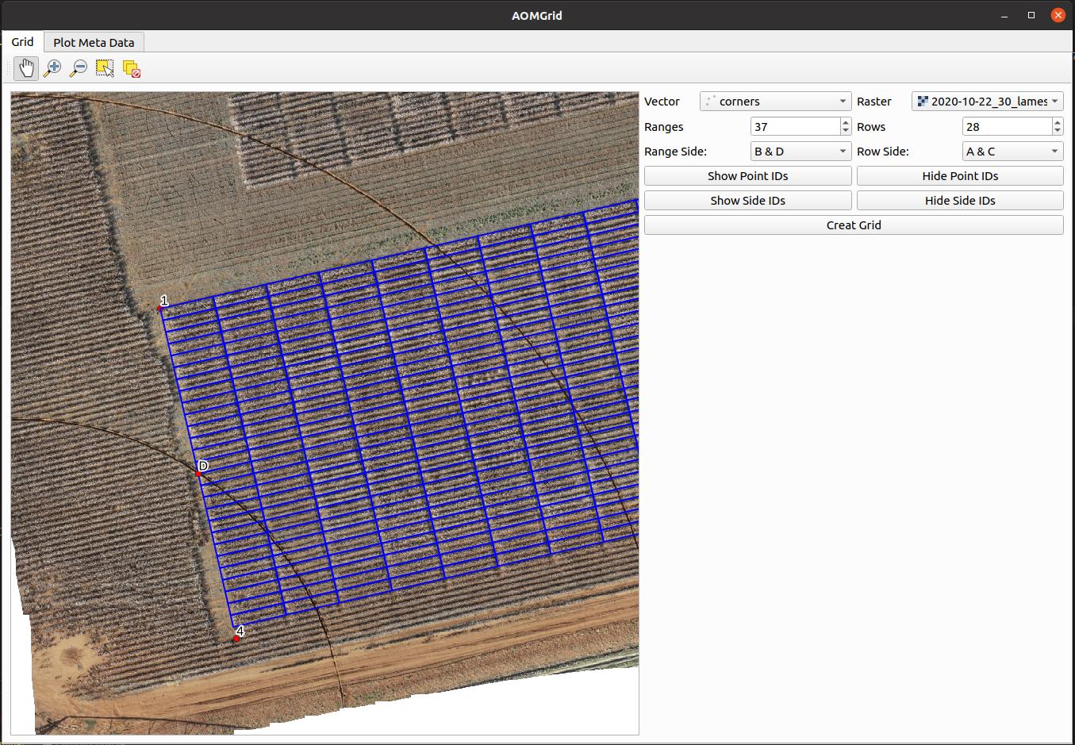Minimize the AOMGrid window
The height and width of the screenshot is (745, 1075).
pos(1005,15)
